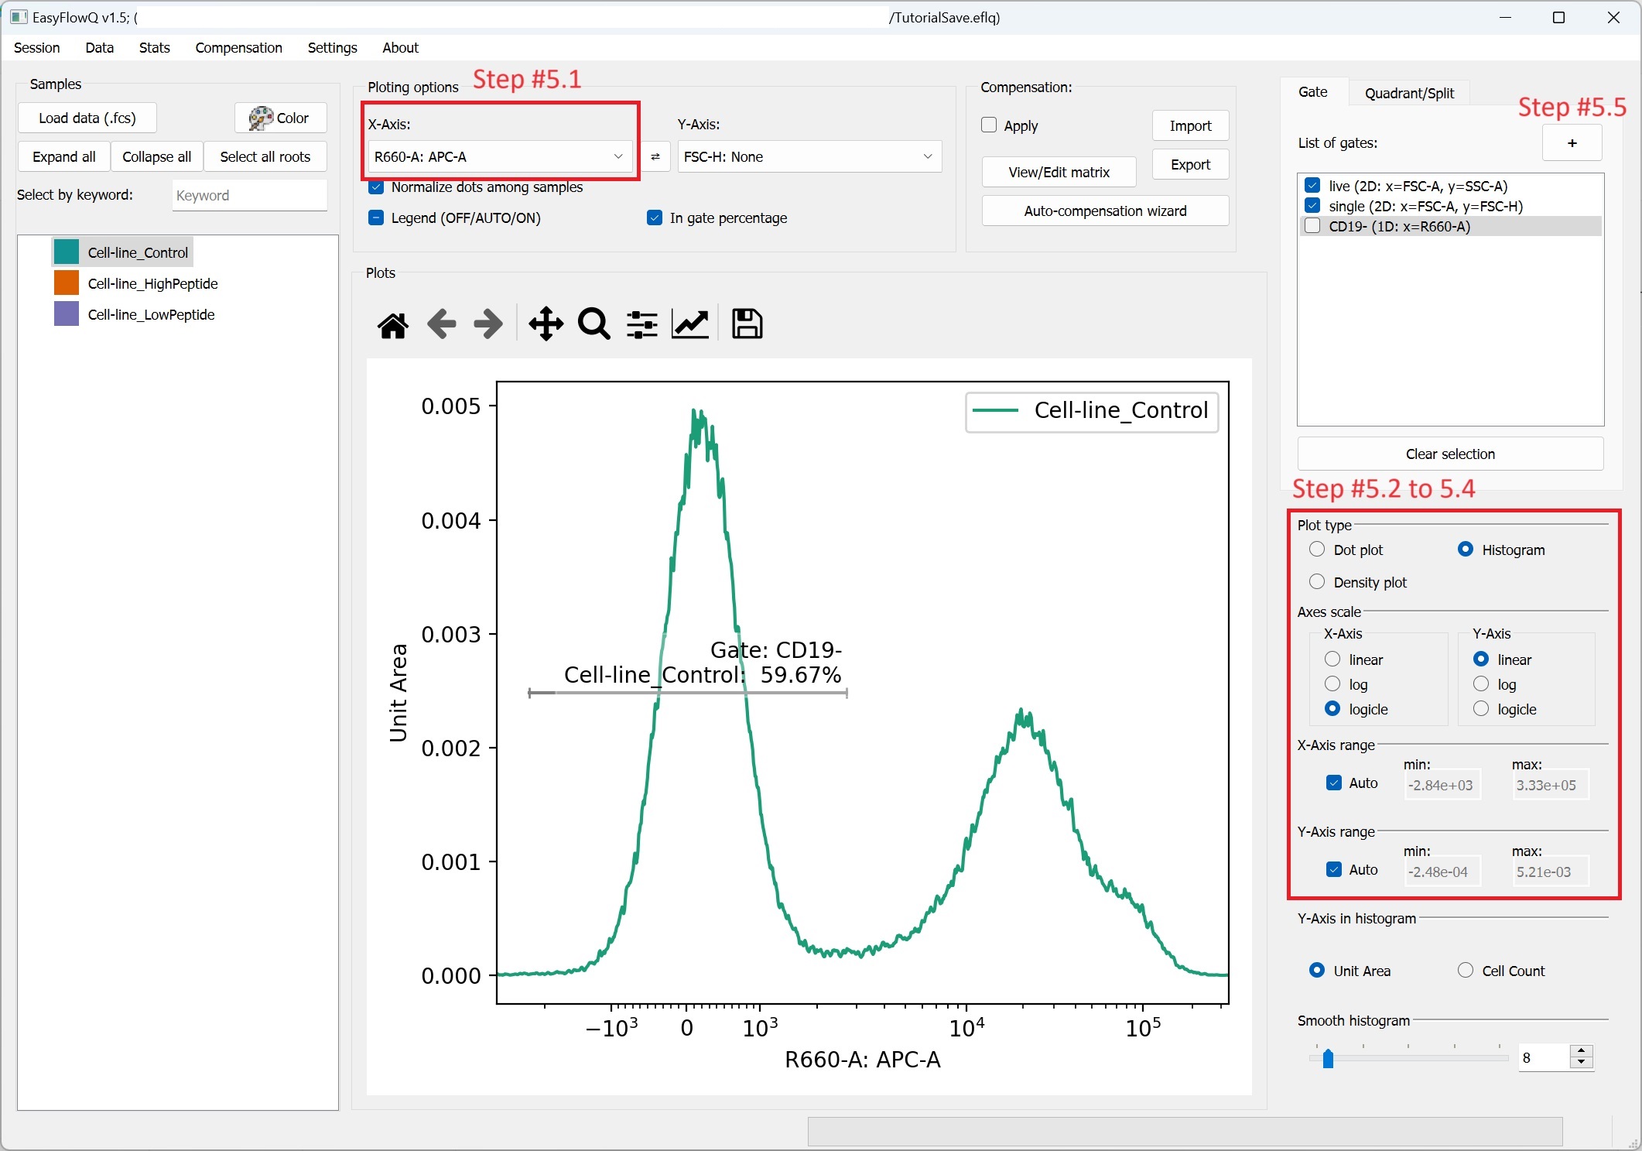
Task: Select the Pan tool with four arrows
Action: pyautogui.click(x=546, y=324)
